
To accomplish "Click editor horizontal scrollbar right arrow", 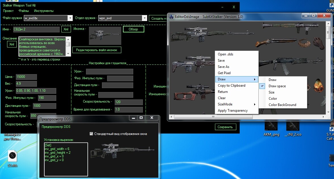I will tap(323, 117).
